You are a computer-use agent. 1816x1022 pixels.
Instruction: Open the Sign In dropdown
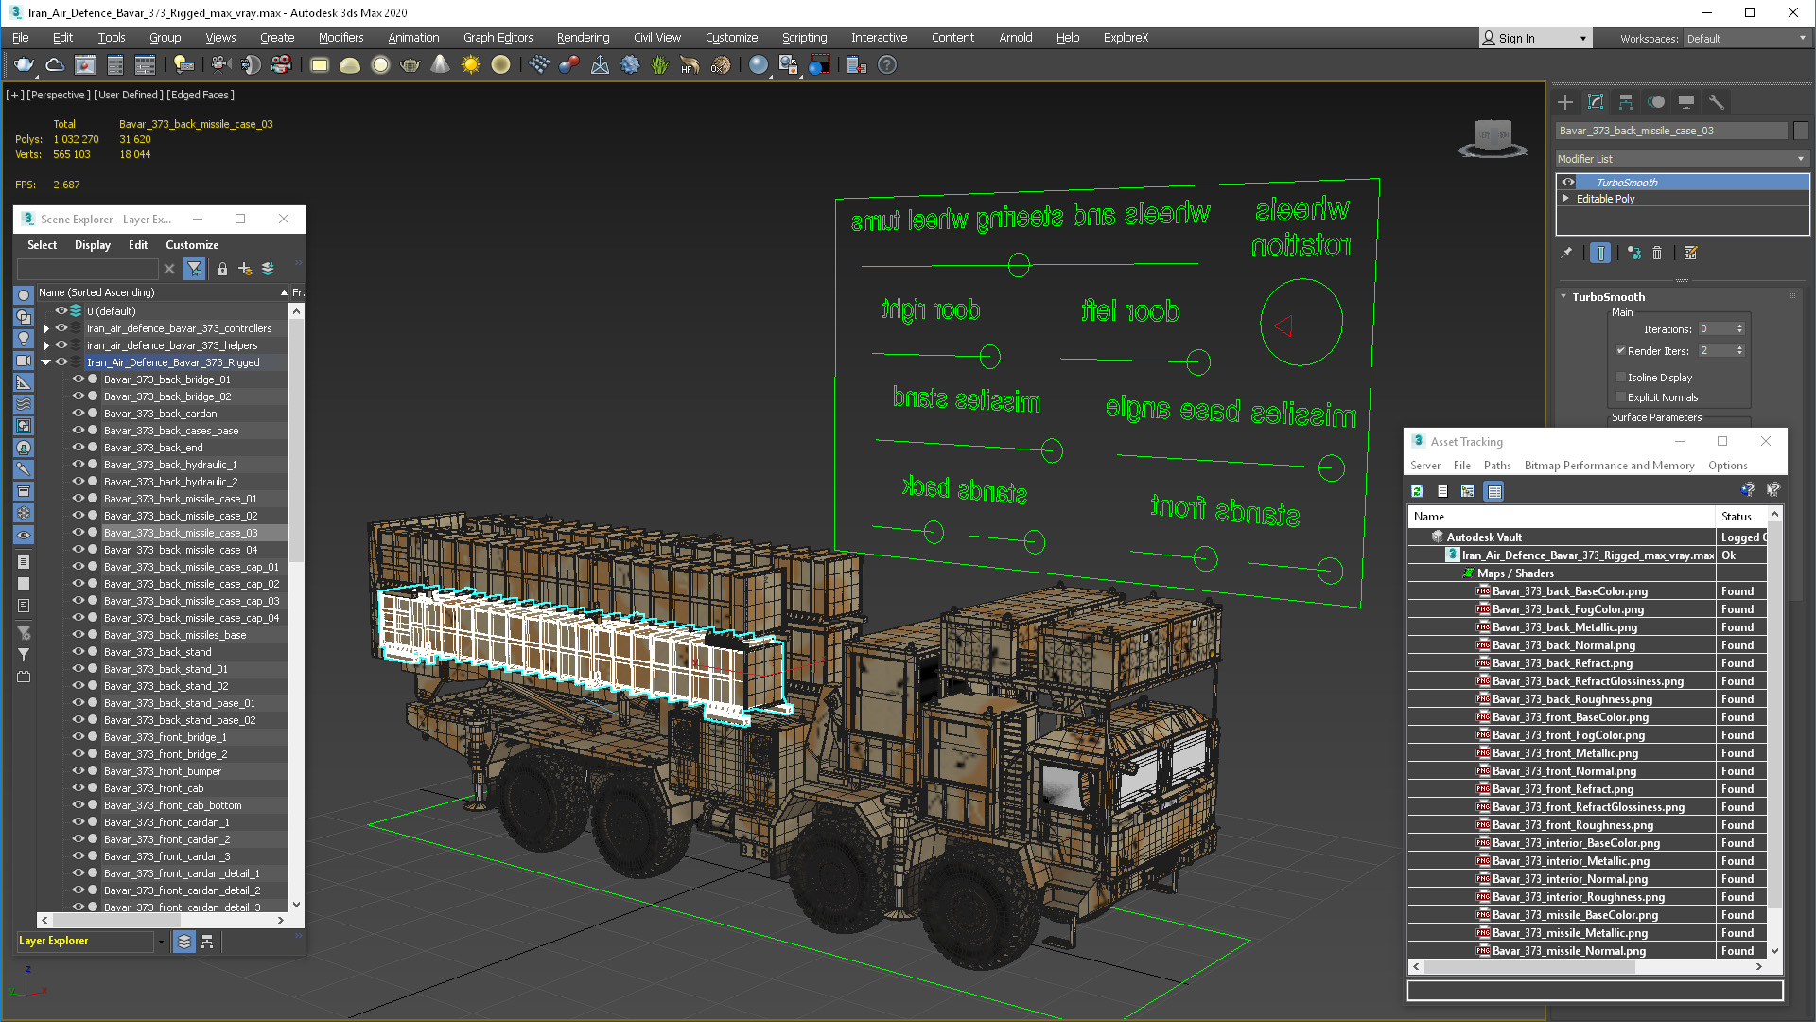[1535, 39]
